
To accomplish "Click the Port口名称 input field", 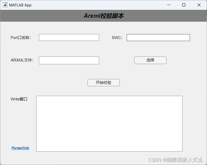I will click(69, 37).
